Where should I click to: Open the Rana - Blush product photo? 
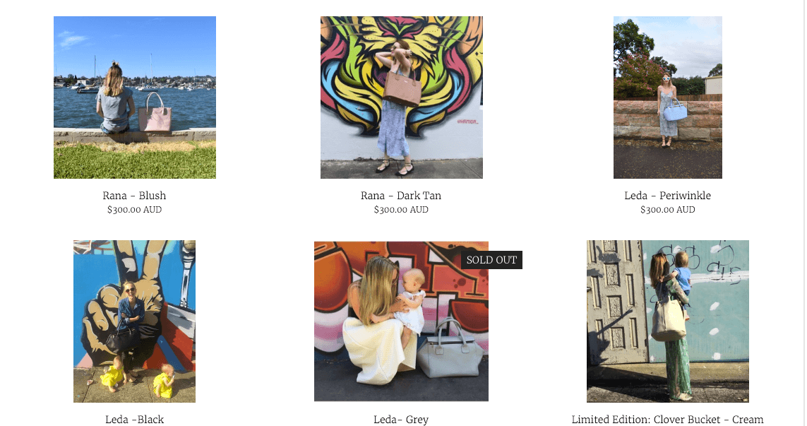pos(135,97)
